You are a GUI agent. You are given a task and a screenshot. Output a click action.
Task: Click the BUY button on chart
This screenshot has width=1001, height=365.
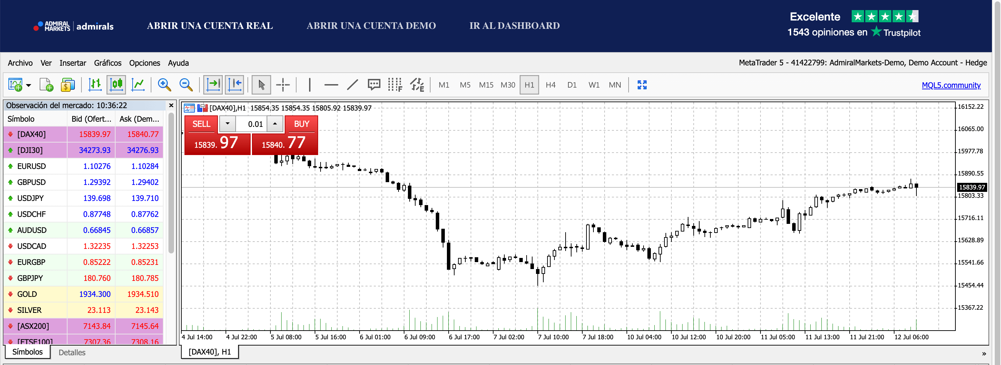click(x=301, y=124)
